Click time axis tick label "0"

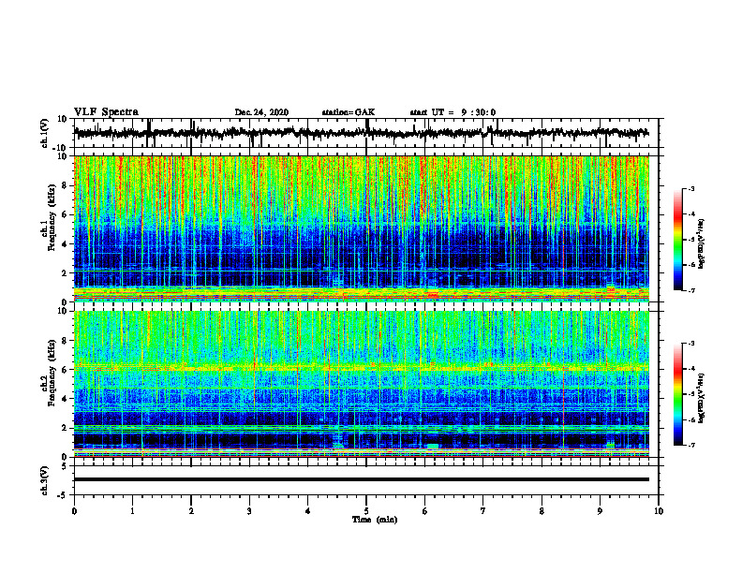pos(74,511)
